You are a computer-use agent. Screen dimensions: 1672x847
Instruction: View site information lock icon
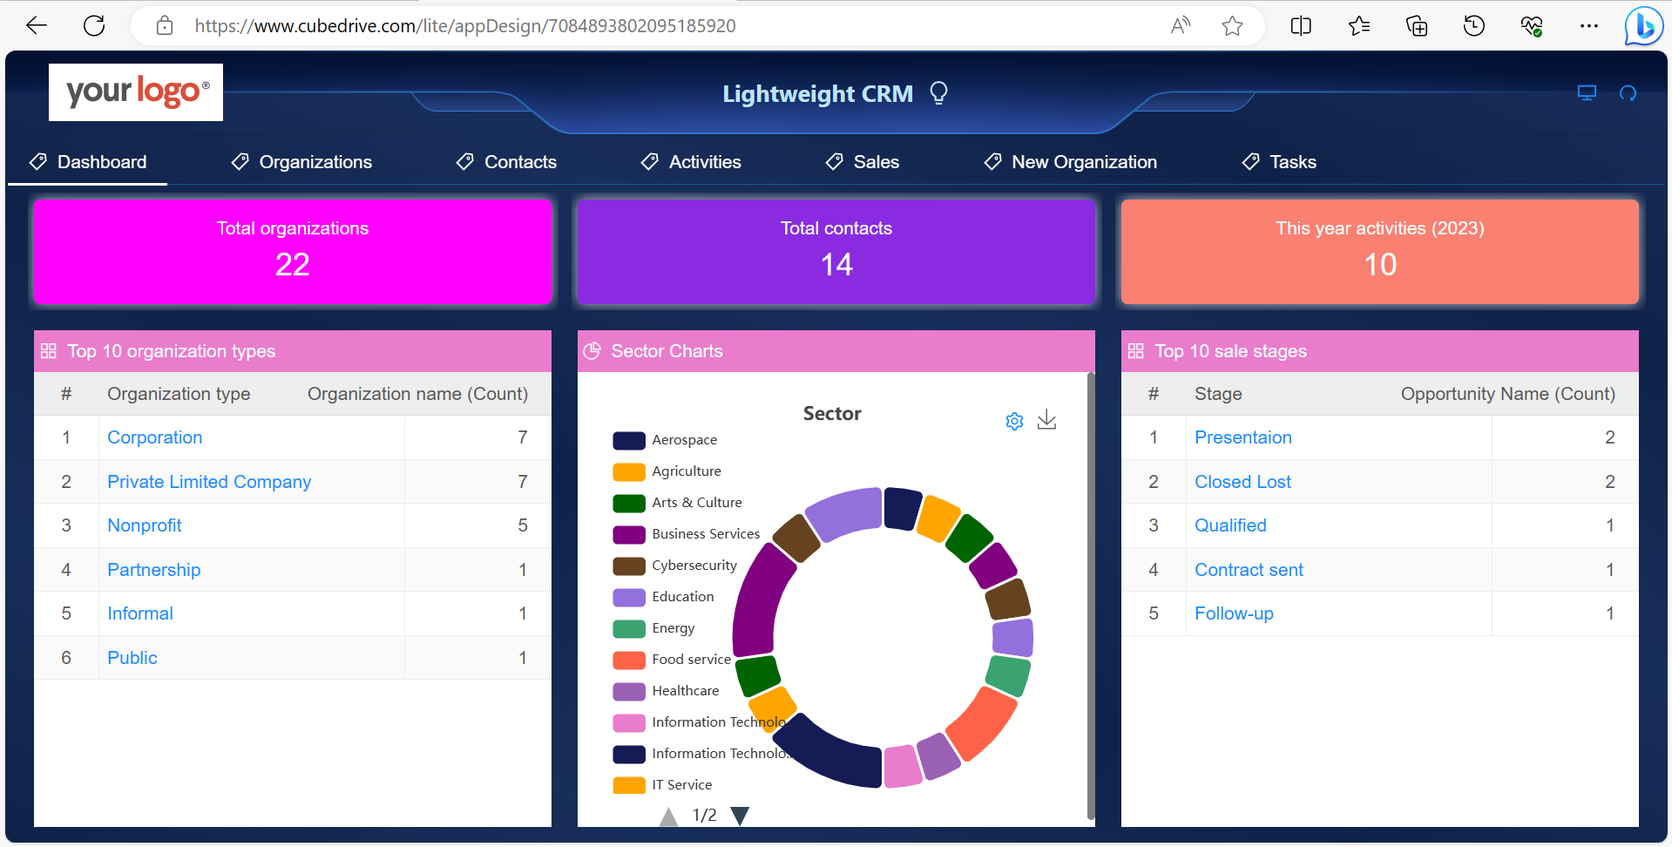tap(164, 26)
